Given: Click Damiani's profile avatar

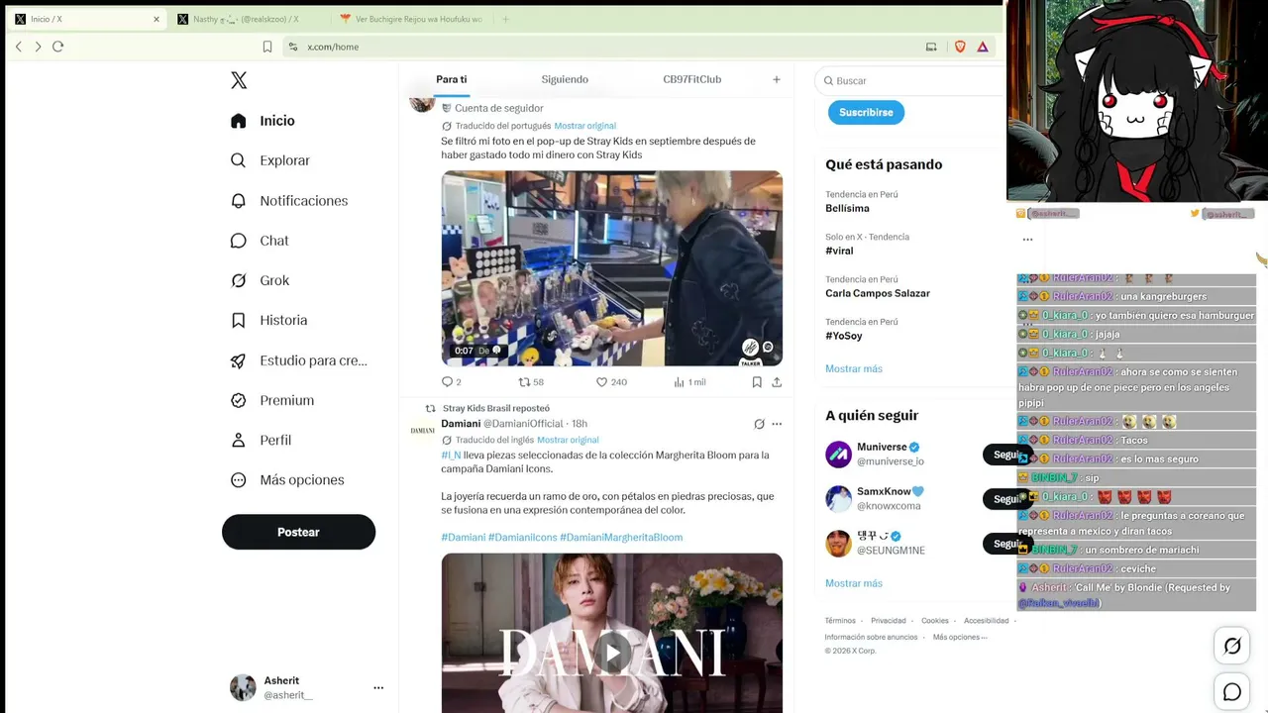Looking at the screenshot, I should tap(423, 430).
